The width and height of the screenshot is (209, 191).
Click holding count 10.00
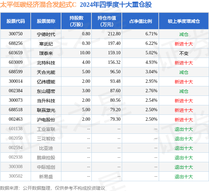pyautogui.click(x=85, y=53)
